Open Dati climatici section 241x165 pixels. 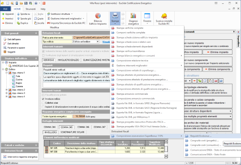tap(11, 44)
